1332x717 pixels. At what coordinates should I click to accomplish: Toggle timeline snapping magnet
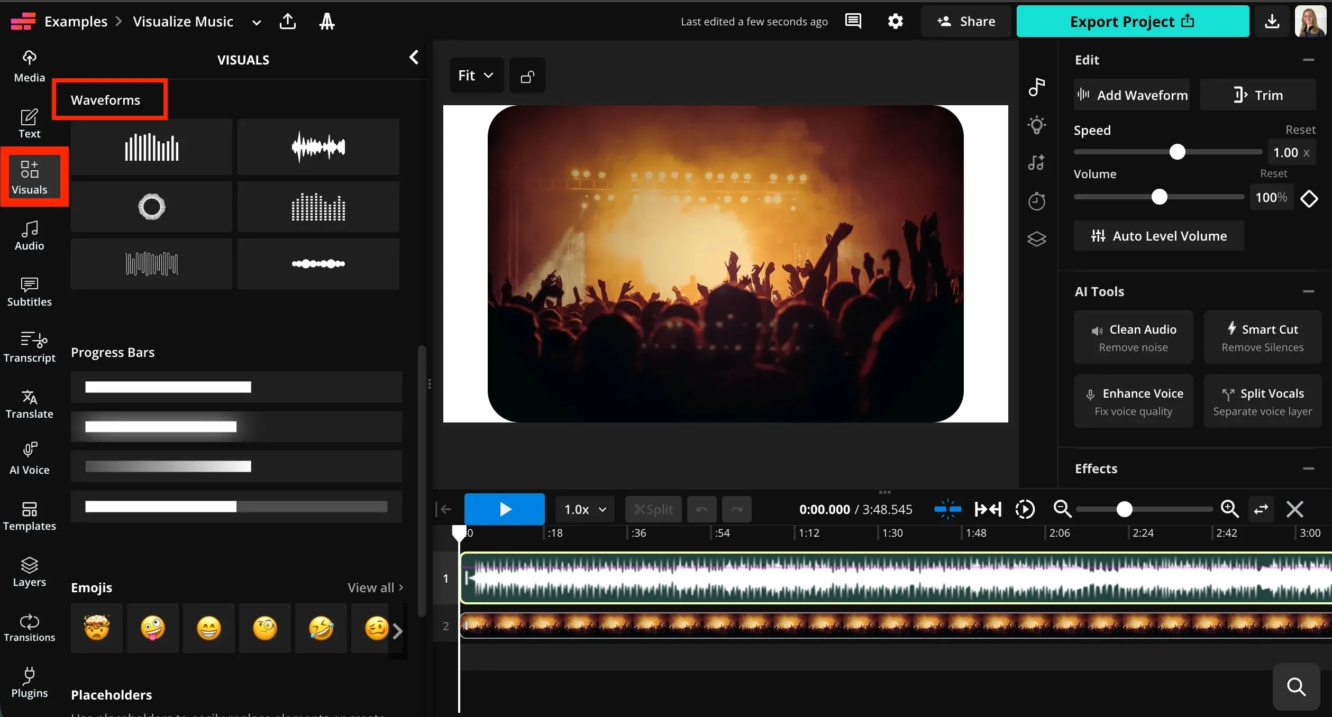coord(947,509)
